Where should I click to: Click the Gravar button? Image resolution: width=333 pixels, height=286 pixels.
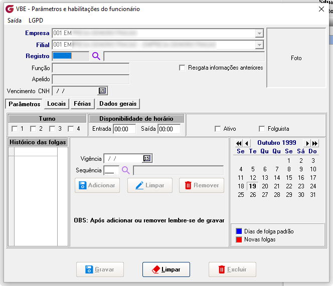pyautogui.click(x=100, y=269)
